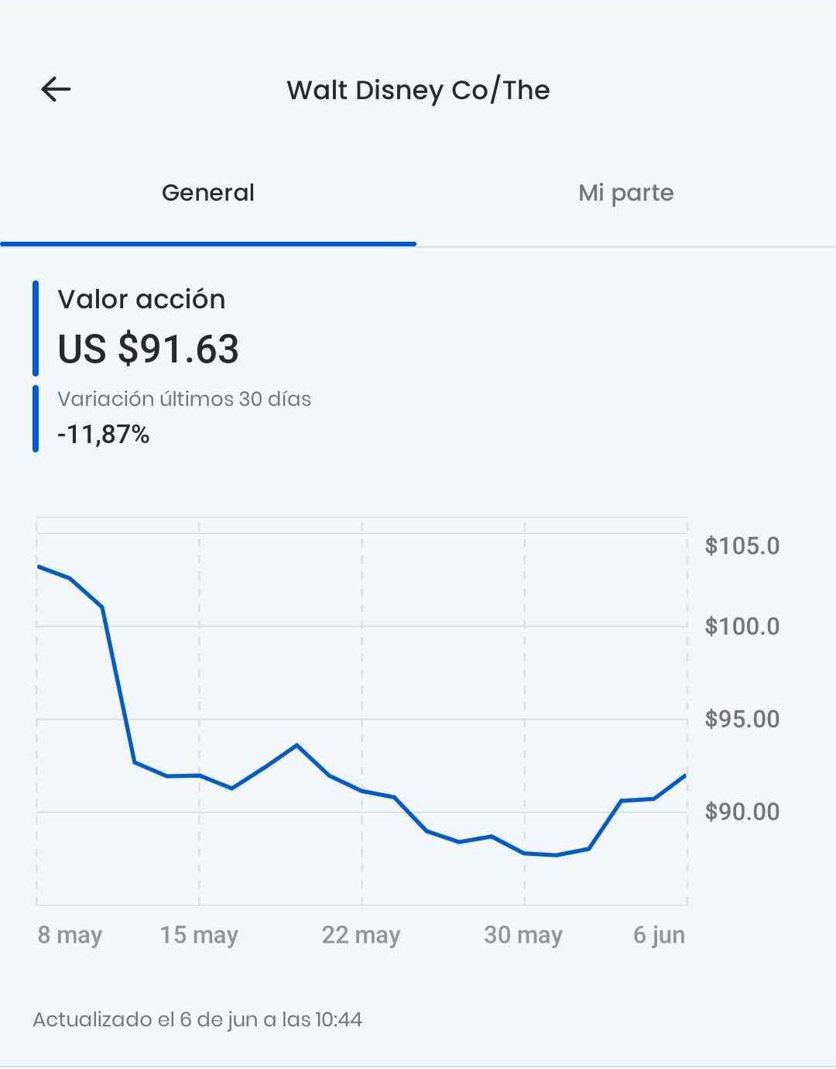Image resolution: width=836 pixels, height=1069 pixels.
Task: Open the Mi parte tab
Action: coord(625,193)
